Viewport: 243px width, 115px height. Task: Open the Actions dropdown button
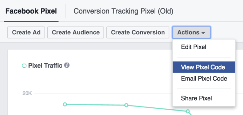click(x=192, y=33)
